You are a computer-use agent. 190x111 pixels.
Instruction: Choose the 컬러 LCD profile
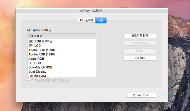[62, 46]
